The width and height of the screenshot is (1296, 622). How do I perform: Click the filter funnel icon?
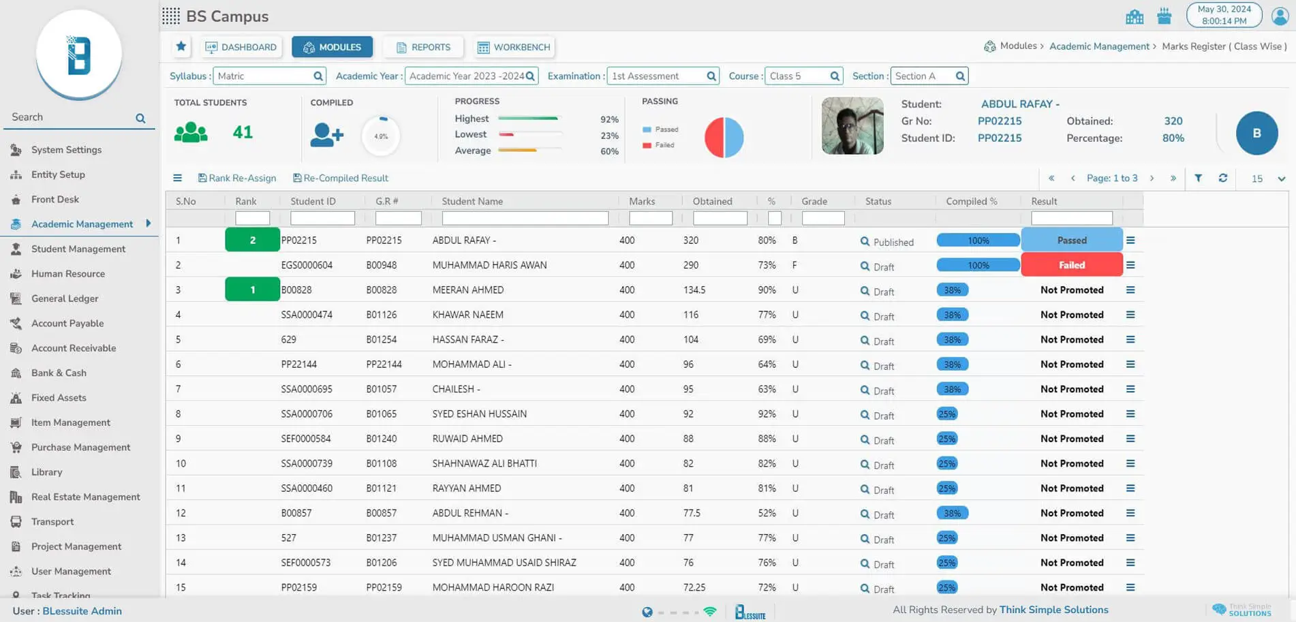(1198, 178)
